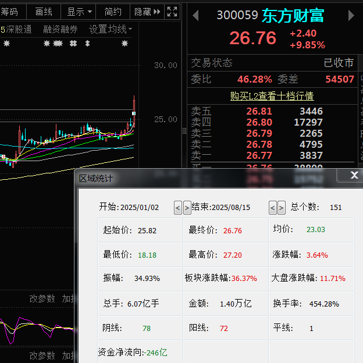
Task: Close the 区域统计 dialog
Action: (x=354, y=175)
